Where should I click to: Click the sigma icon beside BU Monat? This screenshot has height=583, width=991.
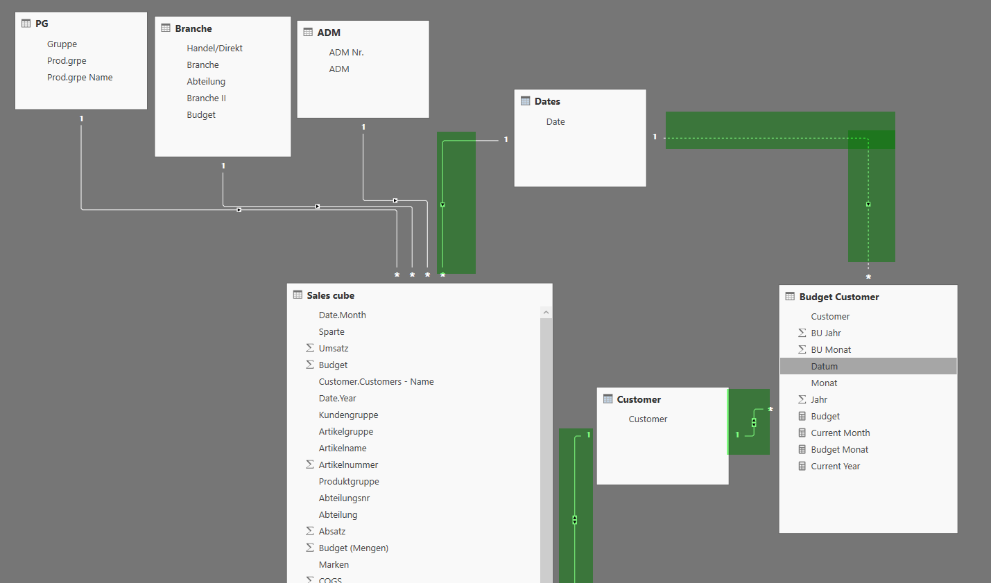click(802, 349)
